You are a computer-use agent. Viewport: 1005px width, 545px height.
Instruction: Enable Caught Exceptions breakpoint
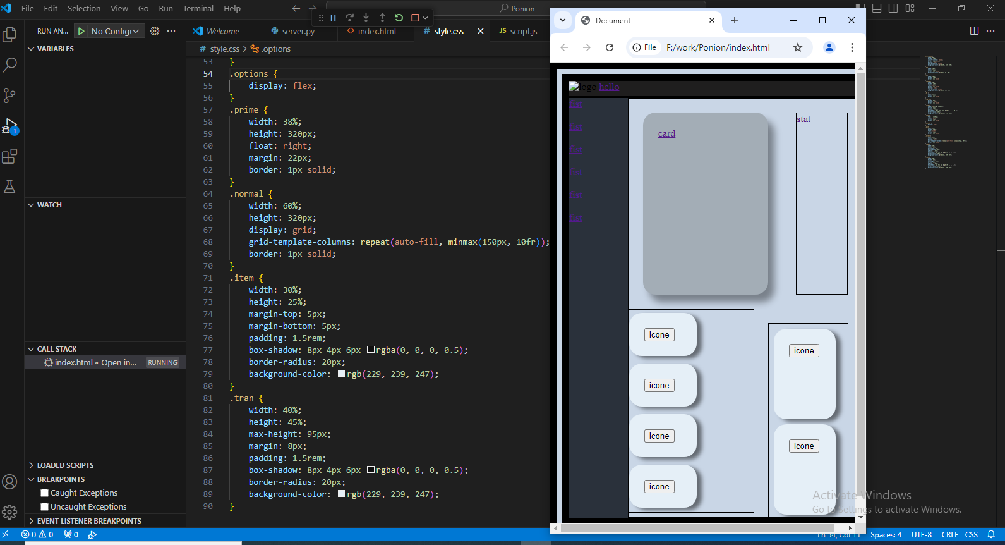45,493
